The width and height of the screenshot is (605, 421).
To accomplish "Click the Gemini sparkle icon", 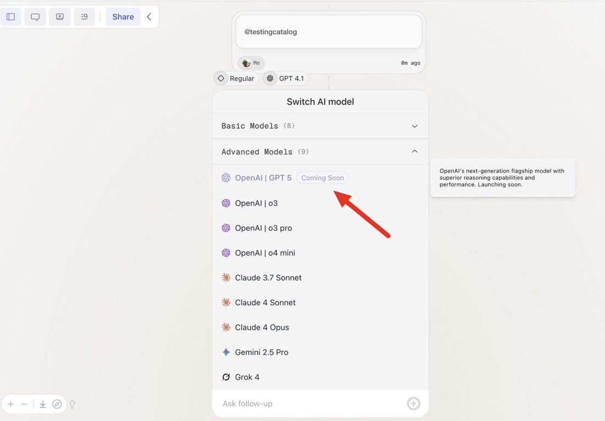I will pyautogui.click(x=226, y=352).
